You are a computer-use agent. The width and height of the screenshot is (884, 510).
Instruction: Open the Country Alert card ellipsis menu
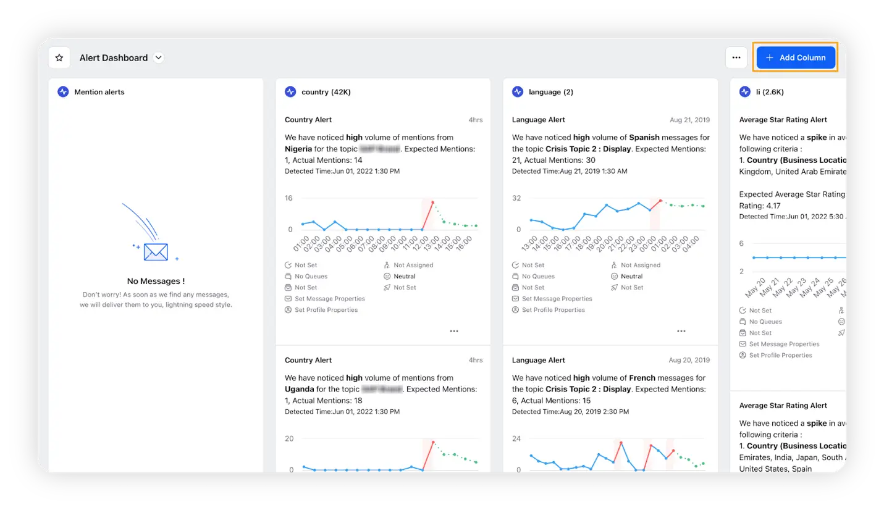click(454, 331)
